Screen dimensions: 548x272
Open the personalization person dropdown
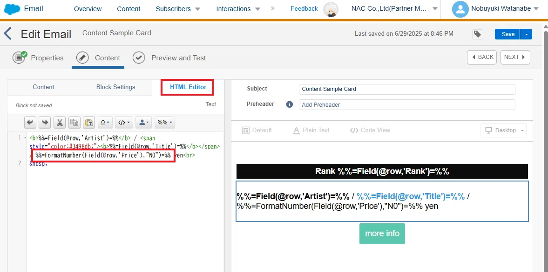pyautogui.click(x=144, y=123)
